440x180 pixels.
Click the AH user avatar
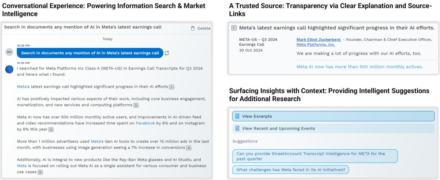tap(9, 52)
